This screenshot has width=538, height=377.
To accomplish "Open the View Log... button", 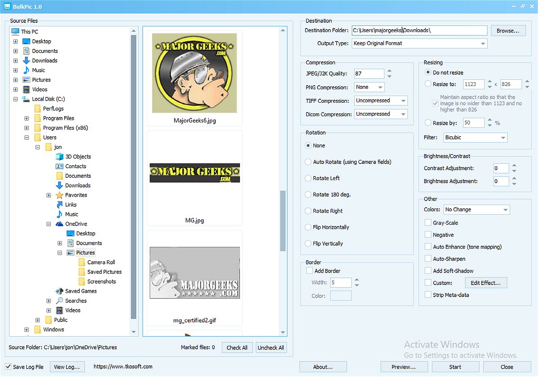I will click(x=67, y=367).
